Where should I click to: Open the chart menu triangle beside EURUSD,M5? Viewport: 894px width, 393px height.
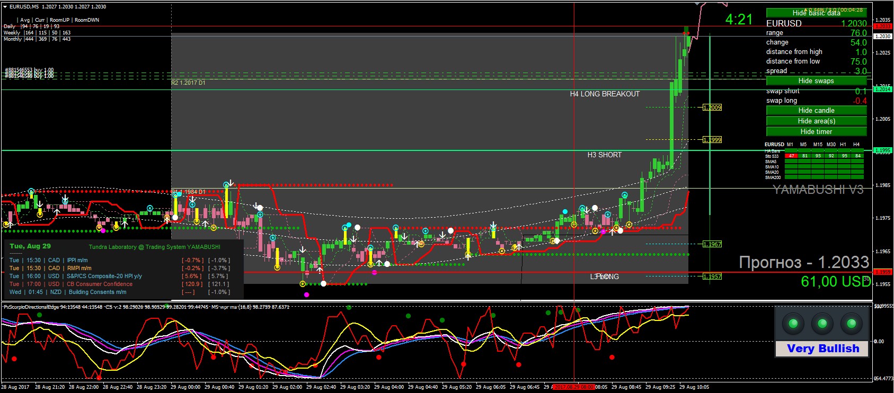[x=5, y=7]
